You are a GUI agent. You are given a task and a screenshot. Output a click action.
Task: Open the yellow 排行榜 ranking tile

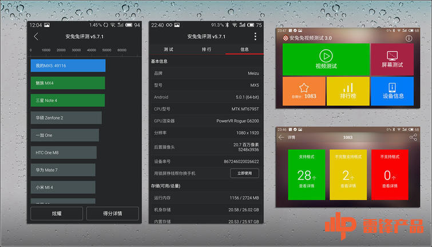(348, 91)
